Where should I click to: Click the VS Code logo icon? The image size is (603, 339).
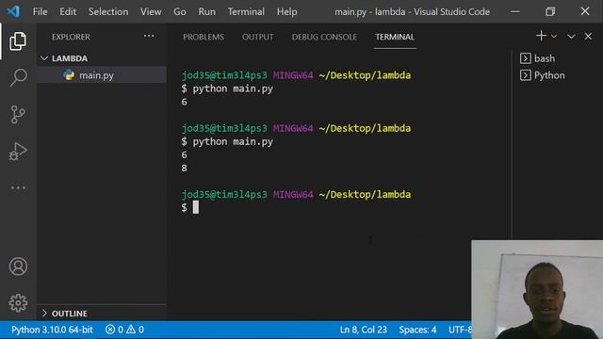[x=13, y=11]
